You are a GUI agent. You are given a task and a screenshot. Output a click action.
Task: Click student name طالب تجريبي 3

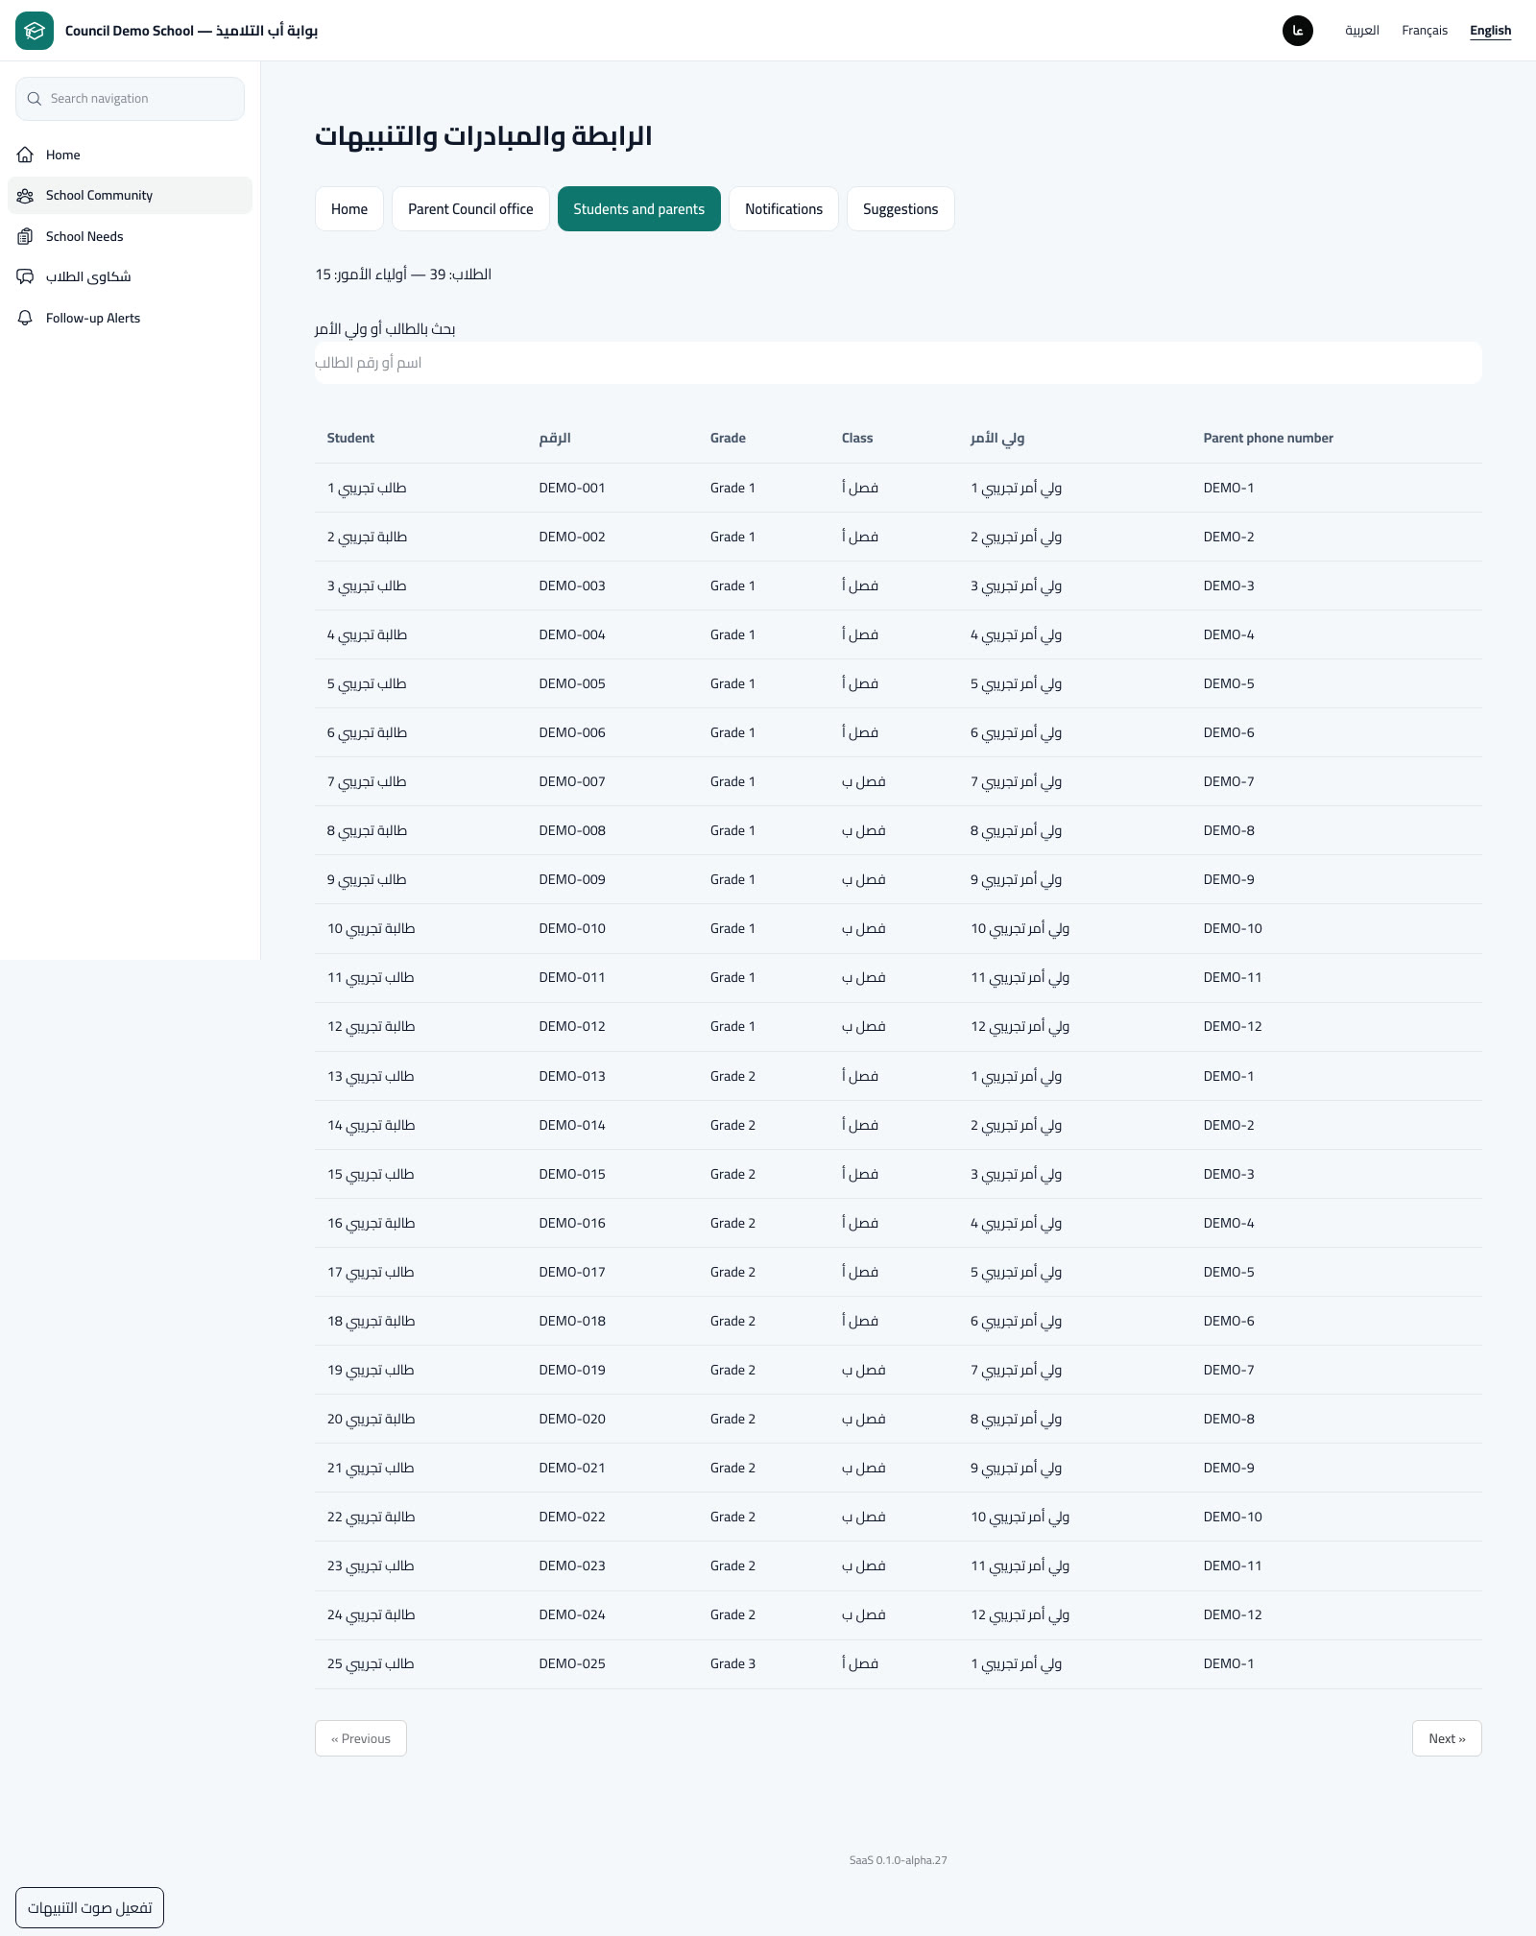(367, 586)
